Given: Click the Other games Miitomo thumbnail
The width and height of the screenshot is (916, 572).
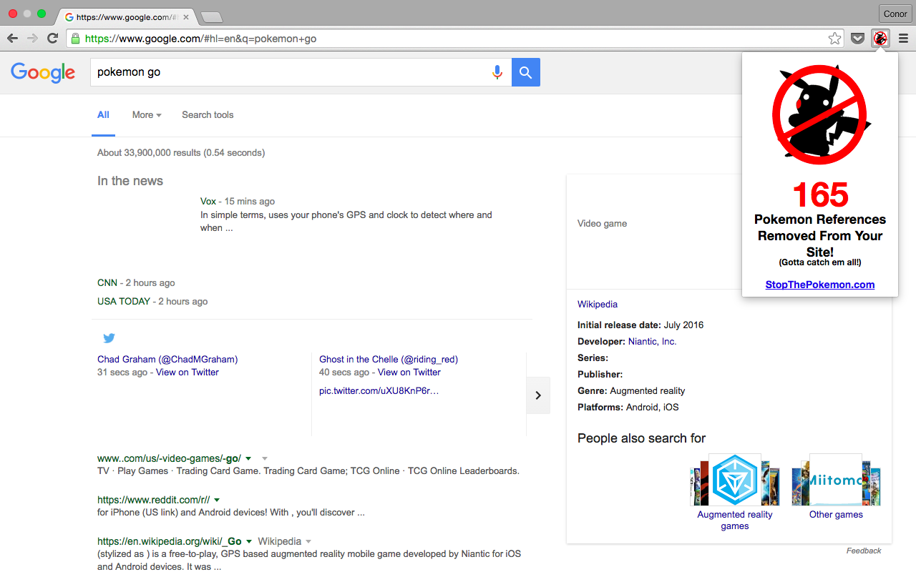Looking at the screenshot, I should coord(836,480).
